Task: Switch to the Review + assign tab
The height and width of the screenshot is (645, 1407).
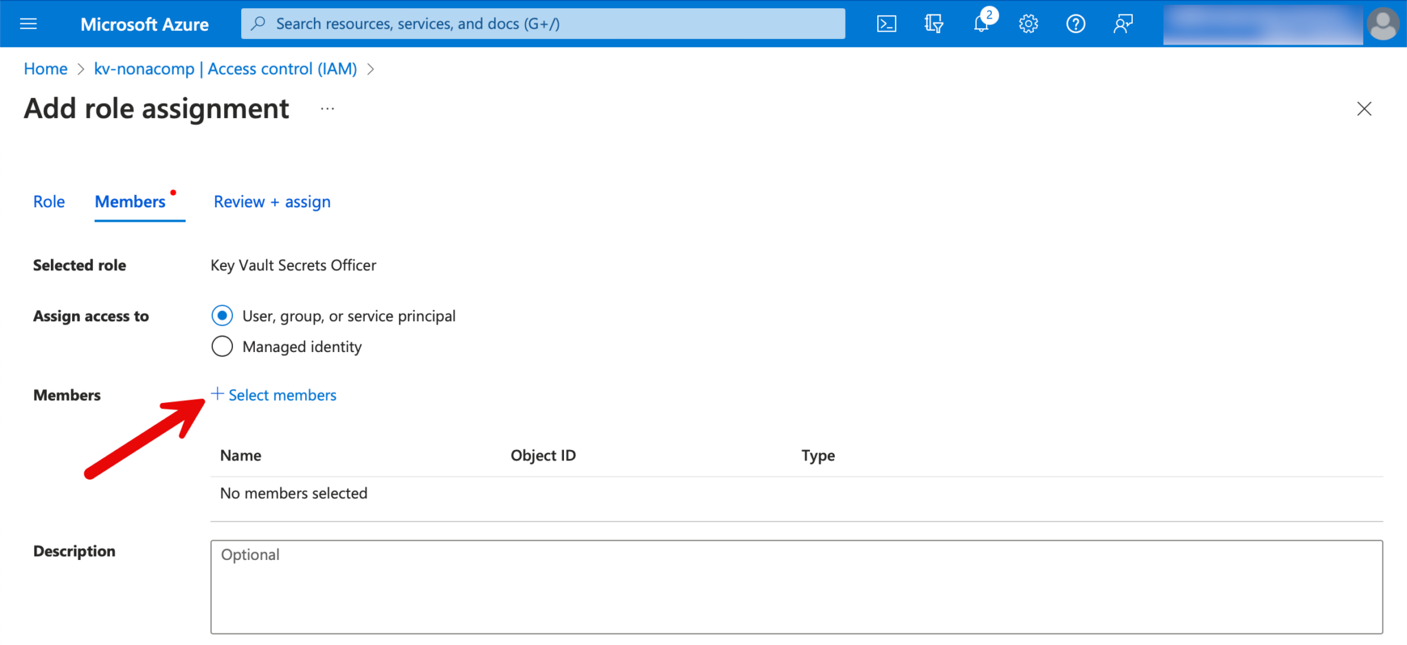Action: click(x=272, y=202)
